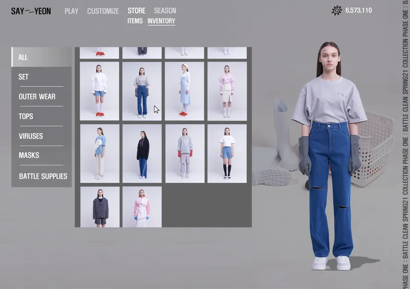Switch to the INVENTORY sub-tab
This screenshot has height=289, width=410.
(161, 21)
